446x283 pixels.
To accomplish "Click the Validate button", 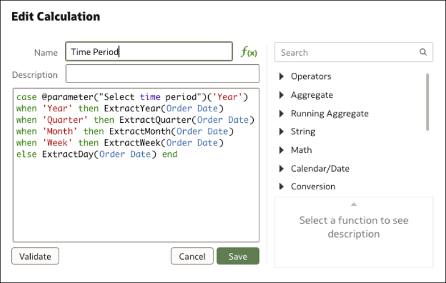I will point(35,256).
